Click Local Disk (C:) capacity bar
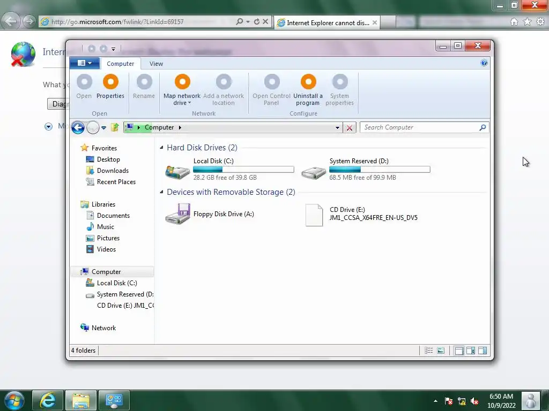Viewport: 549px width, 411px height. (243, 170)
